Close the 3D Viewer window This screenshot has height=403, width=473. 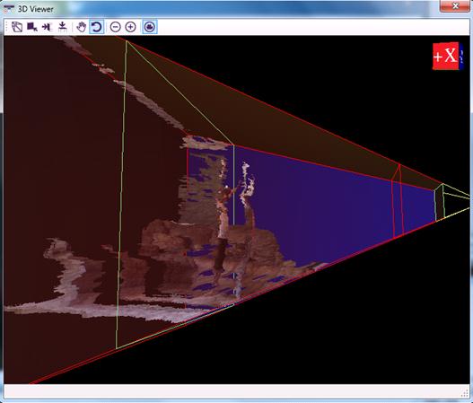tap(455, 5)
